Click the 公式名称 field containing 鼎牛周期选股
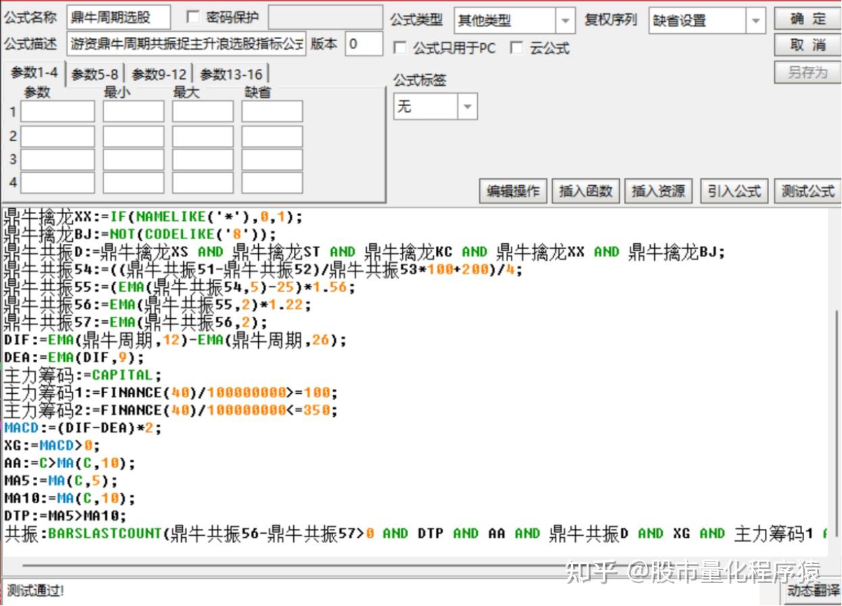 tap(118, 18)
